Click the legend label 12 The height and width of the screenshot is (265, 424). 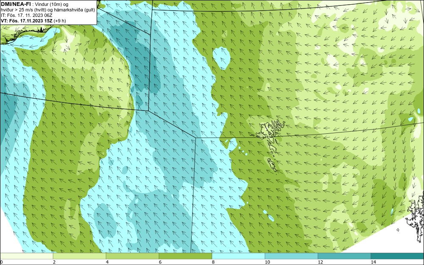tap(320, 262)
